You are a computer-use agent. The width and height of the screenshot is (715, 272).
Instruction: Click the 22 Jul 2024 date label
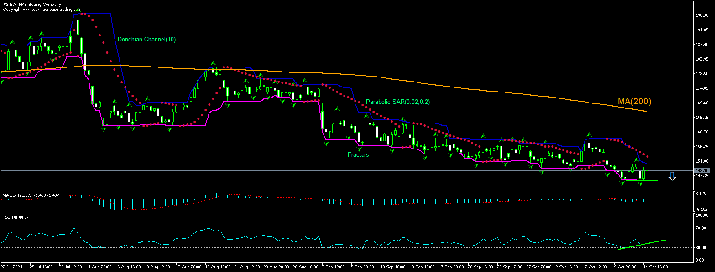coord(12,266)
